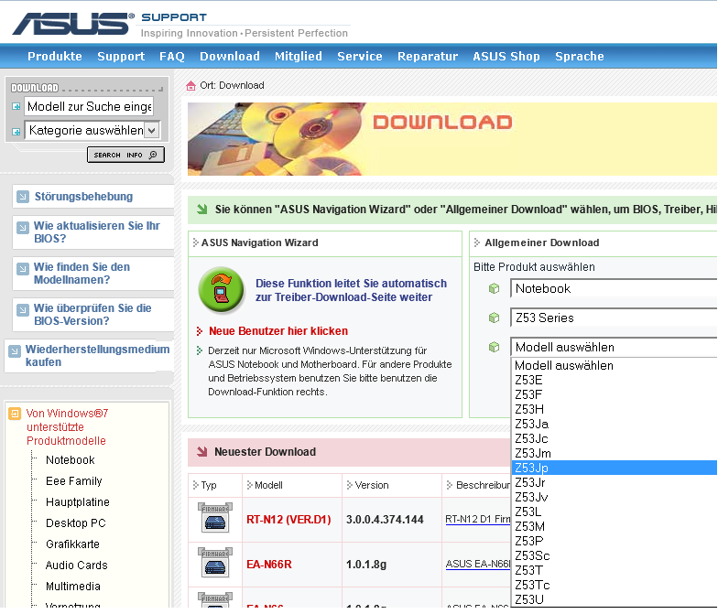Viewport: 718px width, 614px height.
Task: Click firmware icon in RT-N12 (VER.D1) row
Action: pyautogui.click(x=214, y=518)
